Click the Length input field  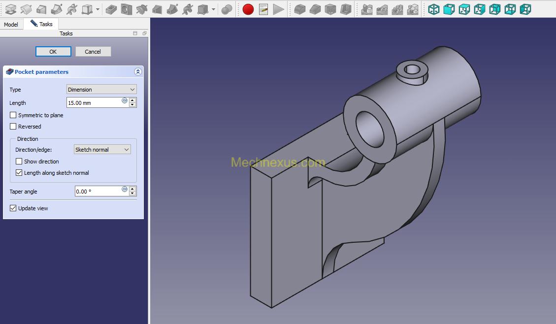(94, 103)
